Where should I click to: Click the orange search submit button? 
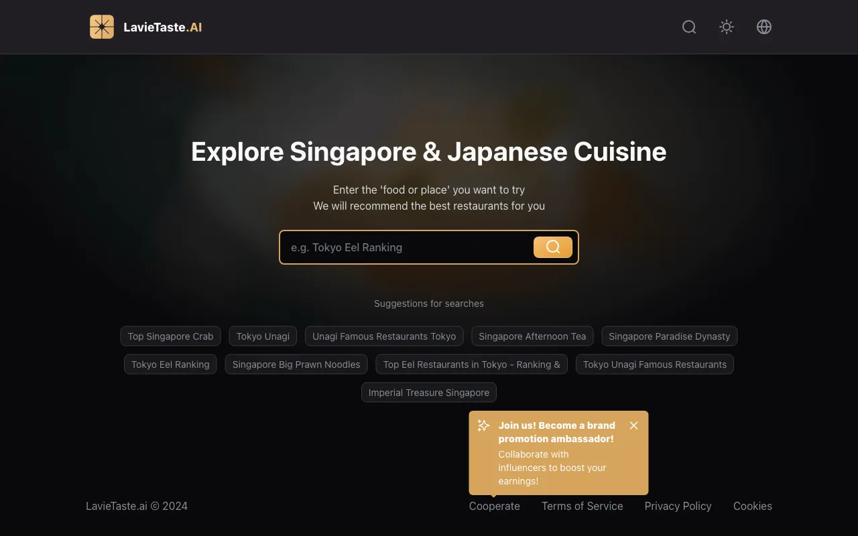pyautogui.click(x=553, y=247)
